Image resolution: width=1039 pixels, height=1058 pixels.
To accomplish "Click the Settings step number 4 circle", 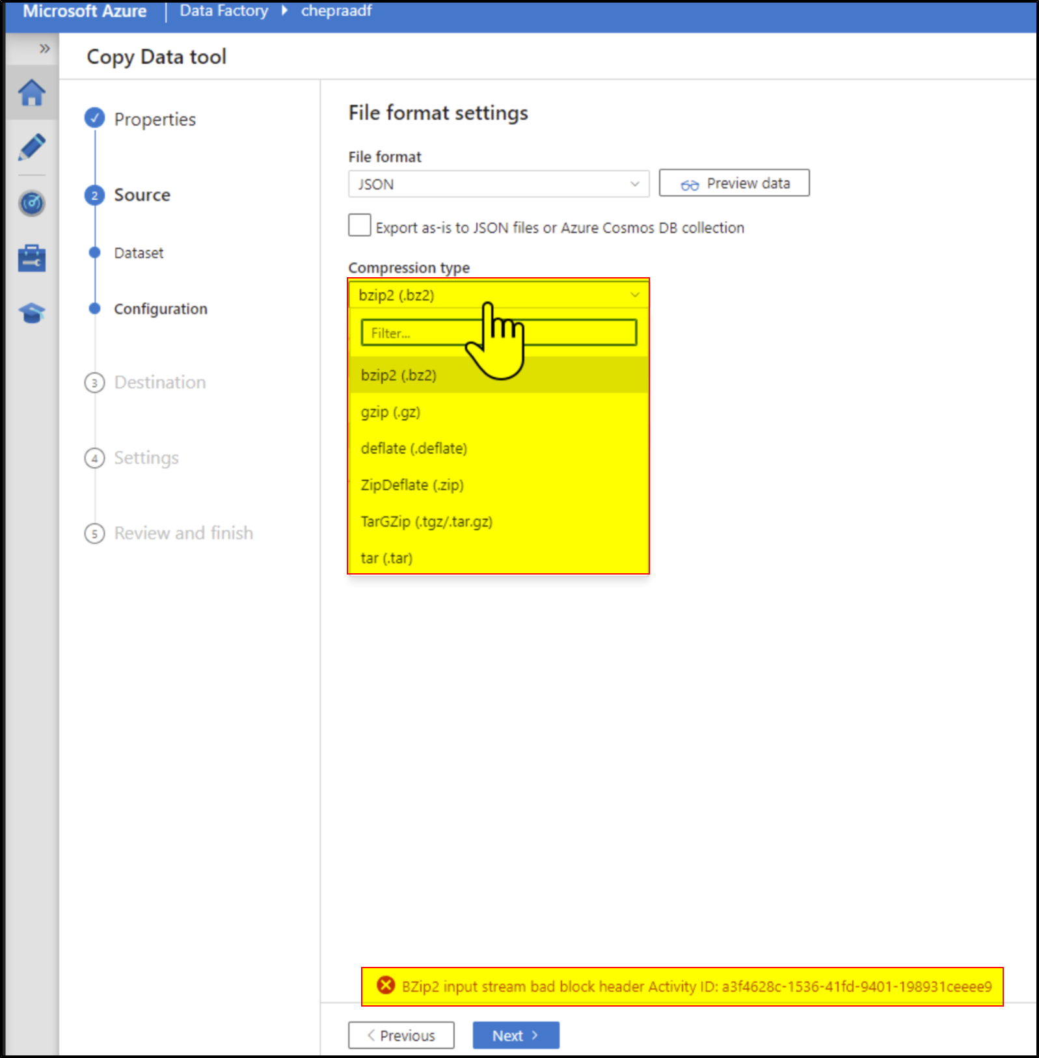I will tap(95, 458).
